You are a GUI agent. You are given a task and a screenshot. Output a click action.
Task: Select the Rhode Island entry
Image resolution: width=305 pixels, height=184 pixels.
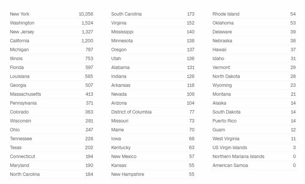pos(226,14)
